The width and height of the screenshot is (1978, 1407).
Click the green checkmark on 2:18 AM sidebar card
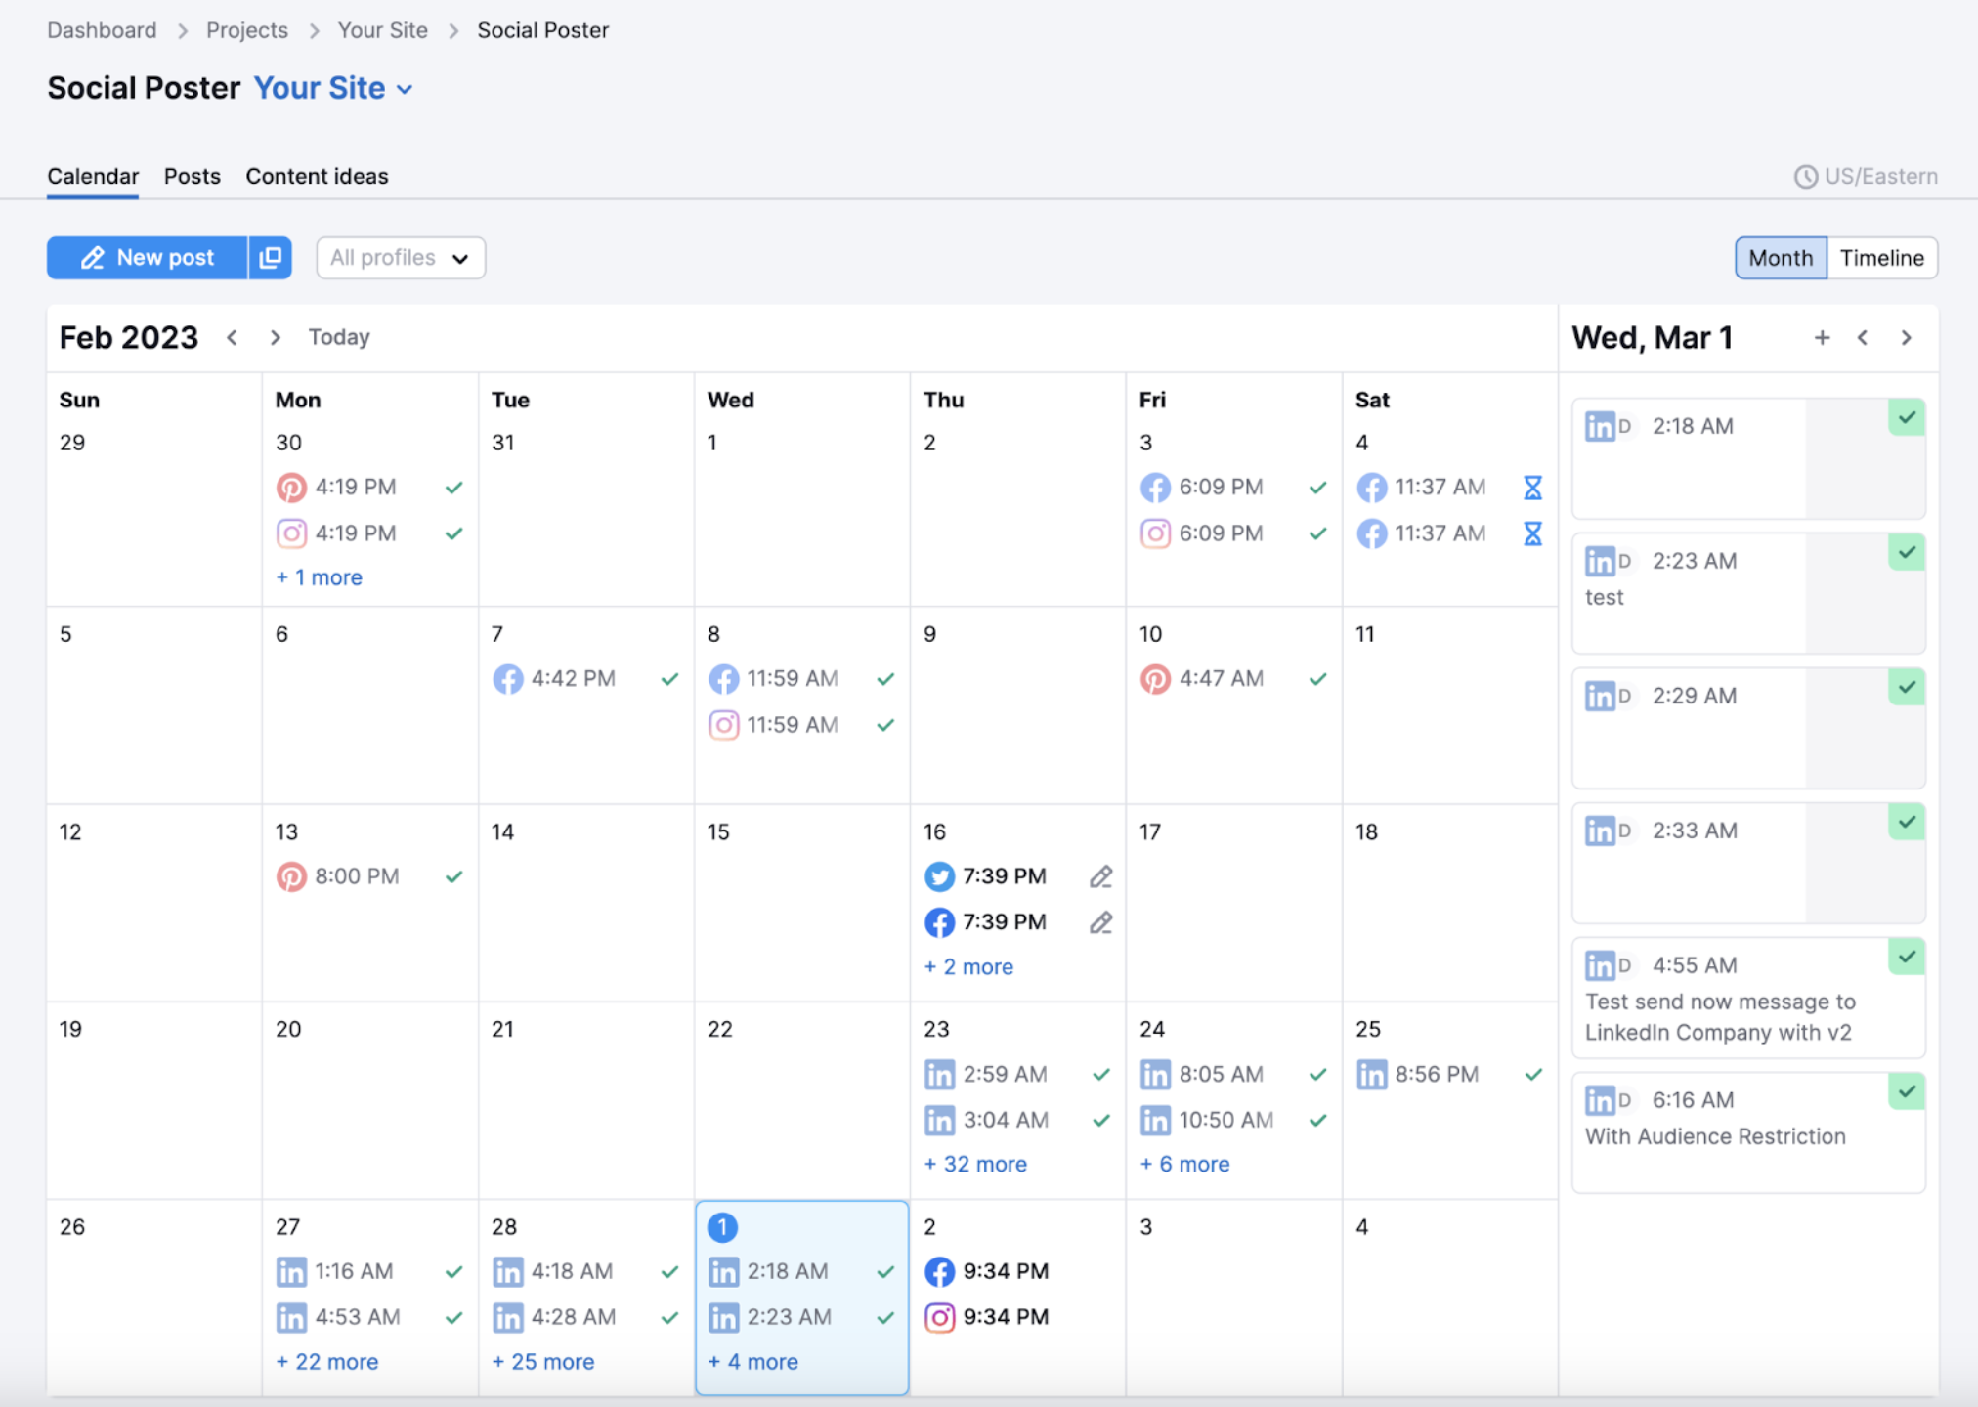(x=1907, y=418)
